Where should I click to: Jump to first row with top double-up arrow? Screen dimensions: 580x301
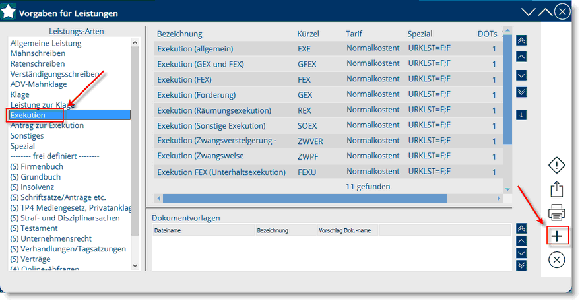click(x=521, y=40)
